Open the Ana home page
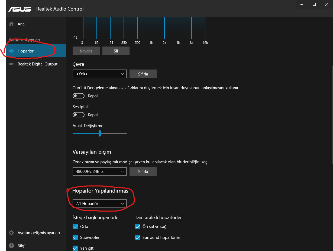333x251 pixels. pyautogui.click(x=36, y=24)
